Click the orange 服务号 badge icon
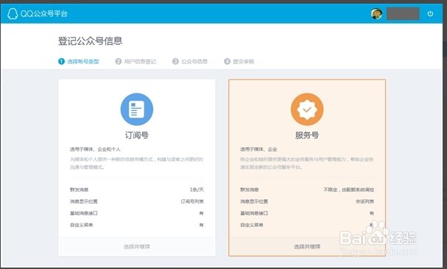This screenshot has height=269, width=447. 307,110
